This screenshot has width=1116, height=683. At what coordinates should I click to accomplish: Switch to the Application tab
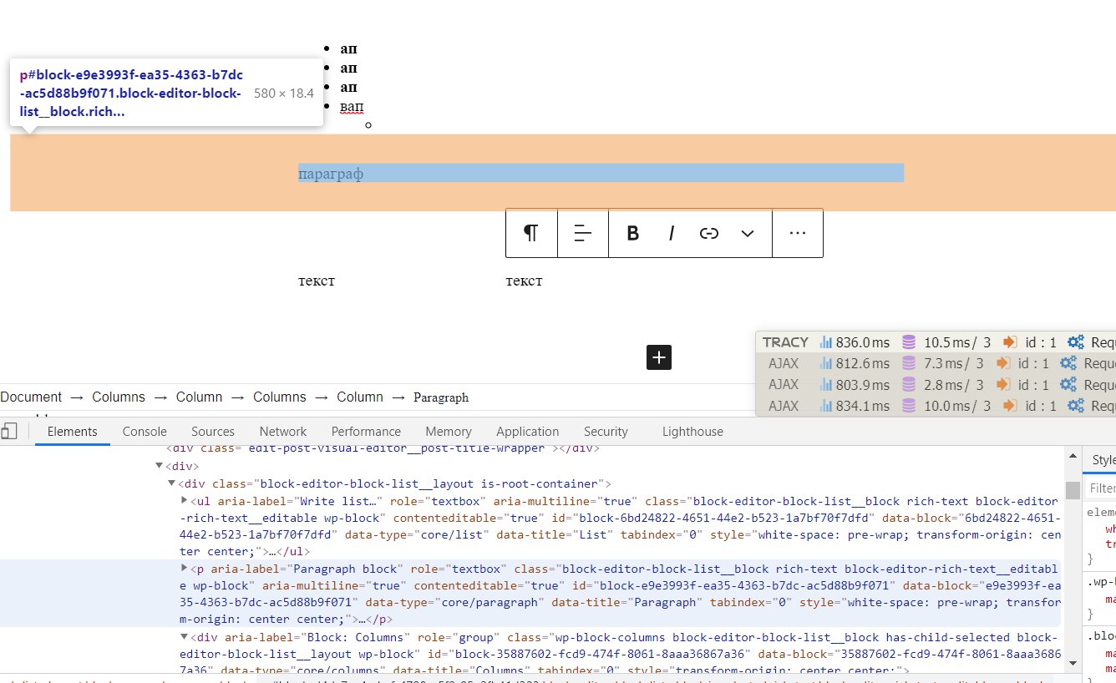[527, 432]
